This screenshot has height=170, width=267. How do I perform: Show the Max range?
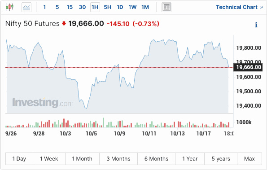tap(249, 159)
